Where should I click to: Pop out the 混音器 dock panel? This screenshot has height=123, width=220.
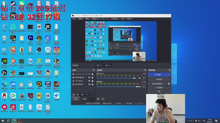145,70
